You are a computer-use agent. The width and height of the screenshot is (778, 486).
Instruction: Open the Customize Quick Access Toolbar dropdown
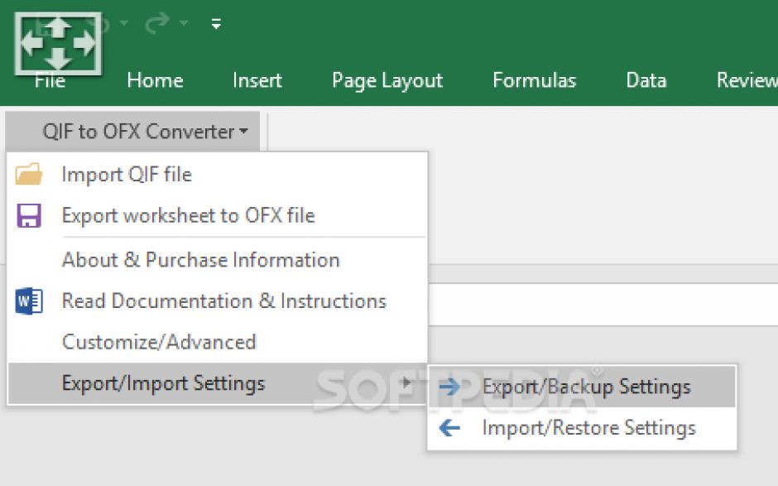(216, 23)
